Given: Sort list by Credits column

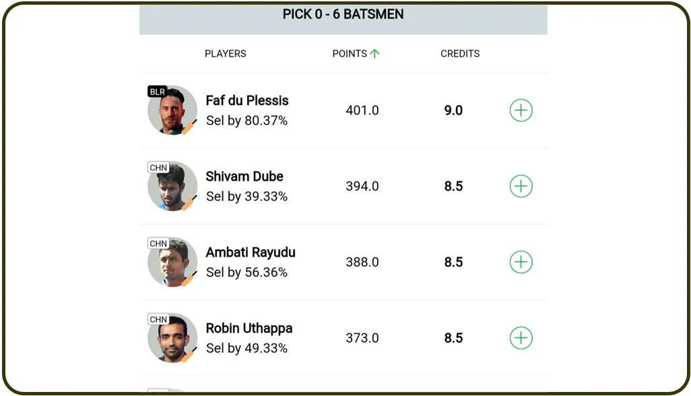Looking at the screenshot, I should tap(460, 54).
